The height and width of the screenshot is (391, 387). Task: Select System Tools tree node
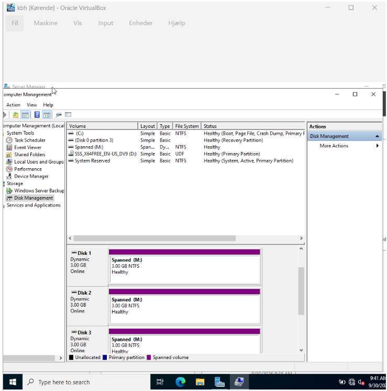point(20,133)
